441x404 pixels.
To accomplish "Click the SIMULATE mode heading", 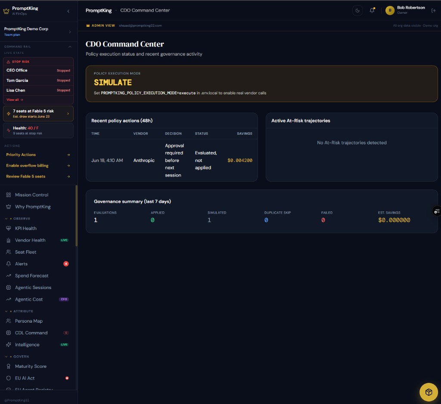I will (x=113, y=82).
